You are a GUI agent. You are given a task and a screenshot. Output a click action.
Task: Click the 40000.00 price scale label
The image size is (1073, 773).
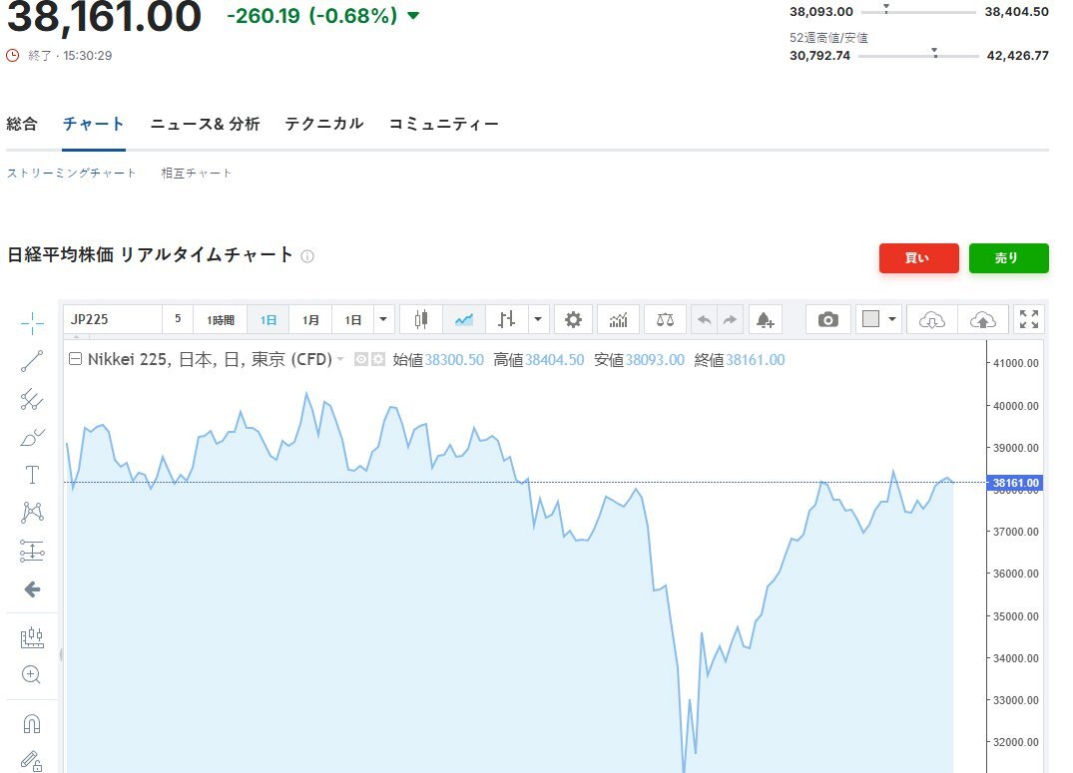coord(1015,406)
